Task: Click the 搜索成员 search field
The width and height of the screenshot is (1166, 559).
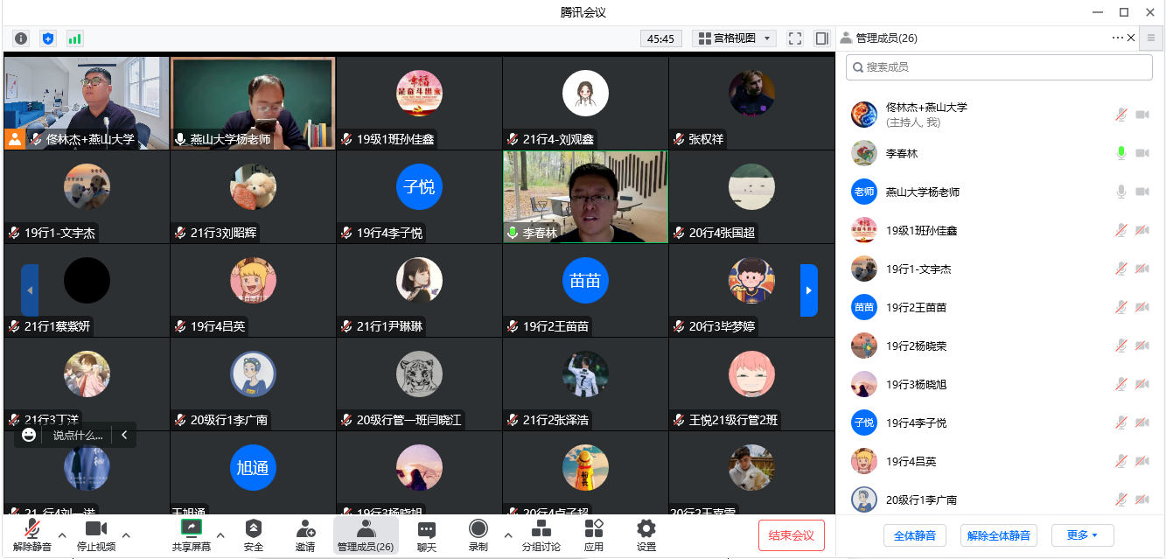Action: pyautogui.click(x=999, y=67)
